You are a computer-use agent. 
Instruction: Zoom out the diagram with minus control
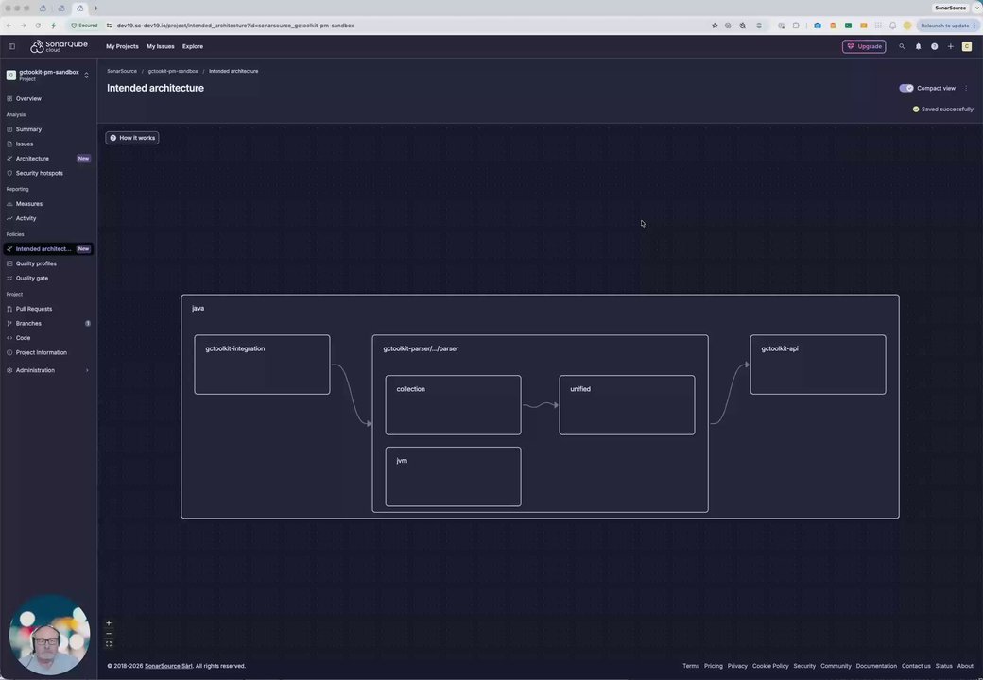(109, 633)
